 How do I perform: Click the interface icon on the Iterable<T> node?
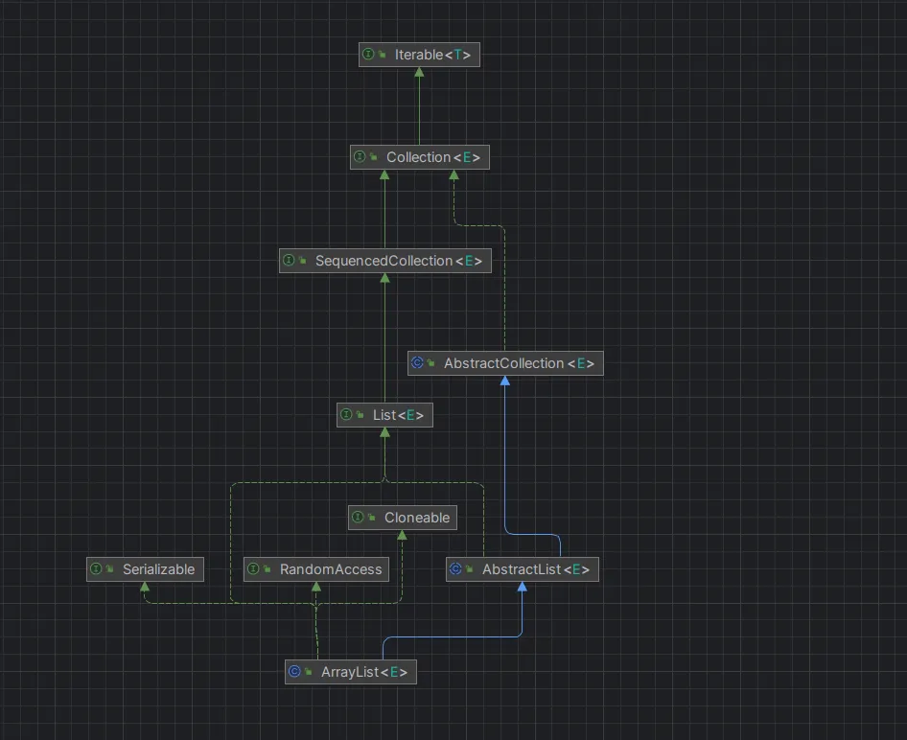tap(368, 56)
